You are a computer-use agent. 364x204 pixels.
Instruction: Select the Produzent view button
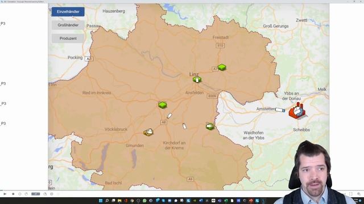pyautogui.click(x=68, y=39)
